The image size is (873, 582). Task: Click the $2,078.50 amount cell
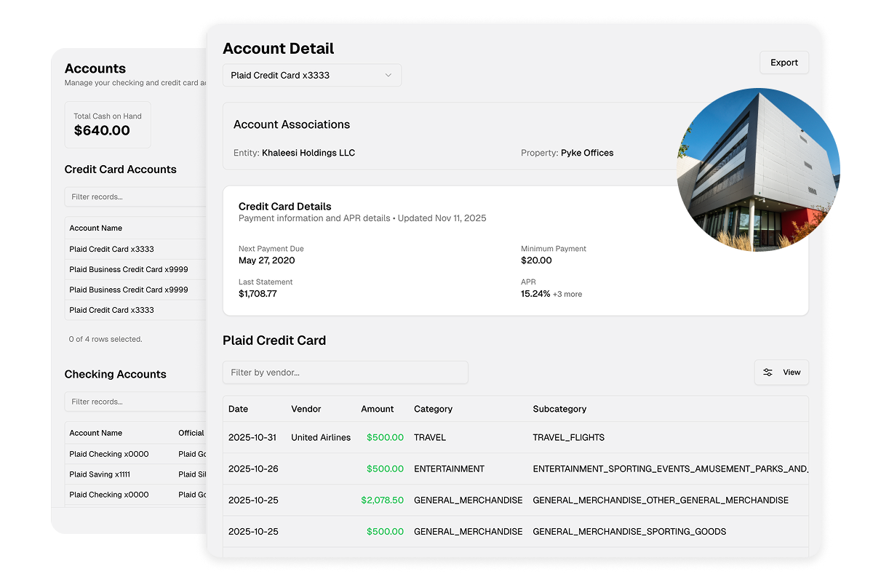click(383, 501)
